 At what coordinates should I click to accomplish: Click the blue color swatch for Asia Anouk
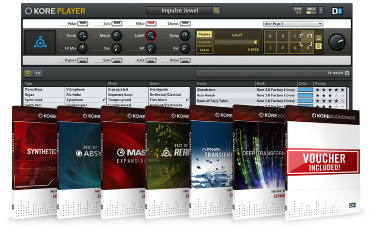pyautogui.click(x=305, y=95)
